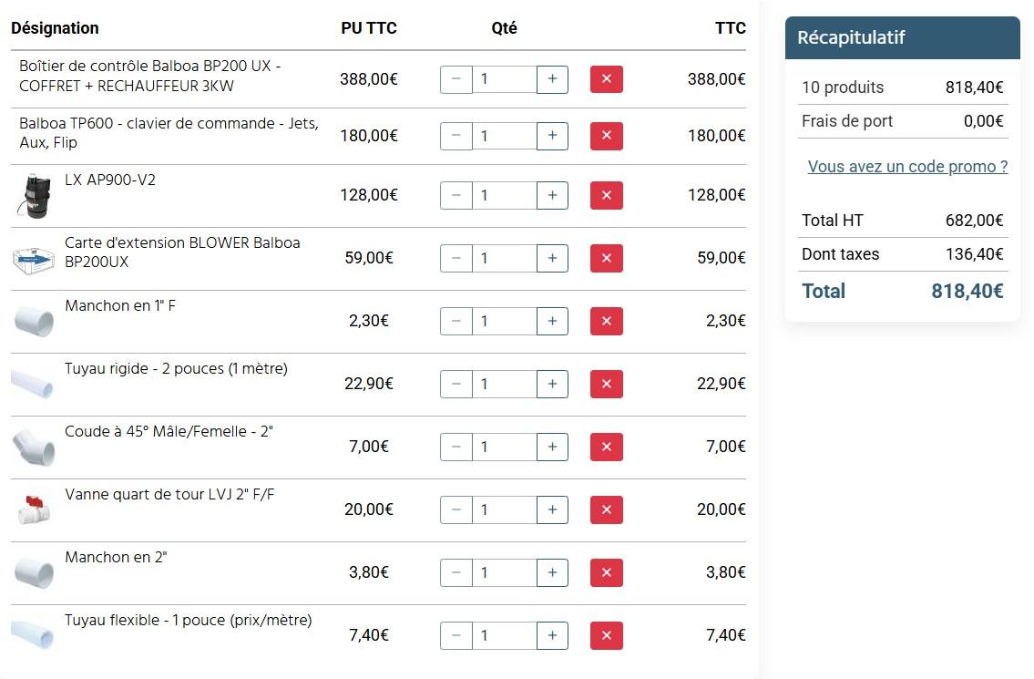Open the red valve product thumbnail

click(x=34, y=509)
